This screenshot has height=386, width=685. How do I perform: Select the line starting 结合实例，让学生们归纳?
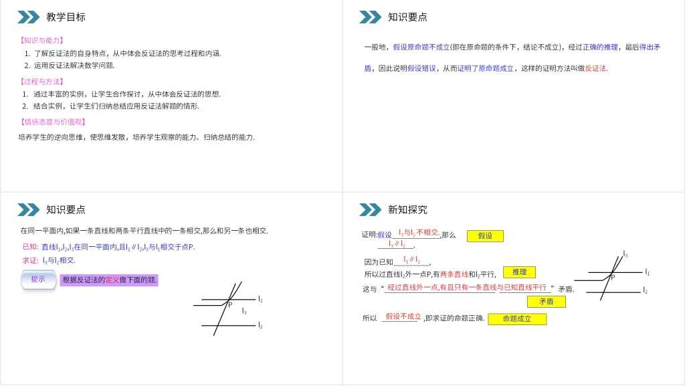click(110, 106)
